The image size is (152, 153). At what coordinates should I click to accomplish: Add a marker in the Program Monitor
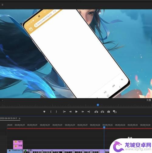click(x=44, y=112)
